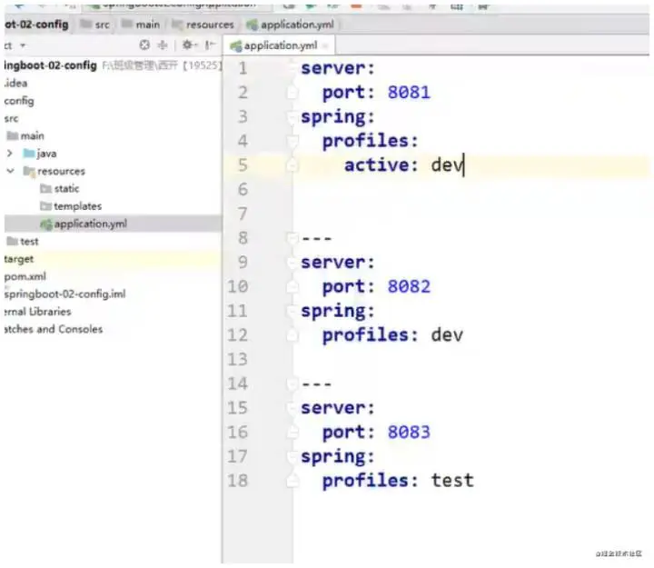
Task: Collapse document fold marker on line 8
Action: click(292, 238)
